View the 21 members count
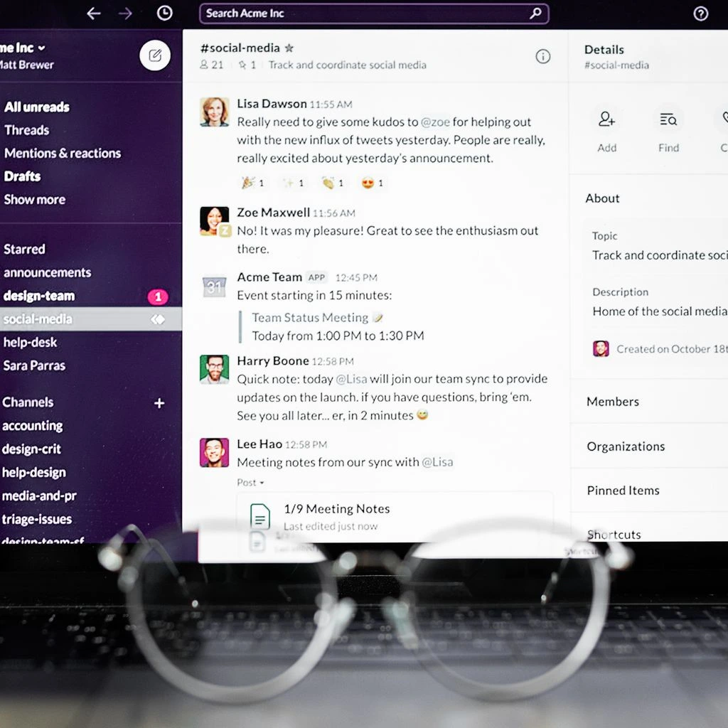 pos(212,65)
